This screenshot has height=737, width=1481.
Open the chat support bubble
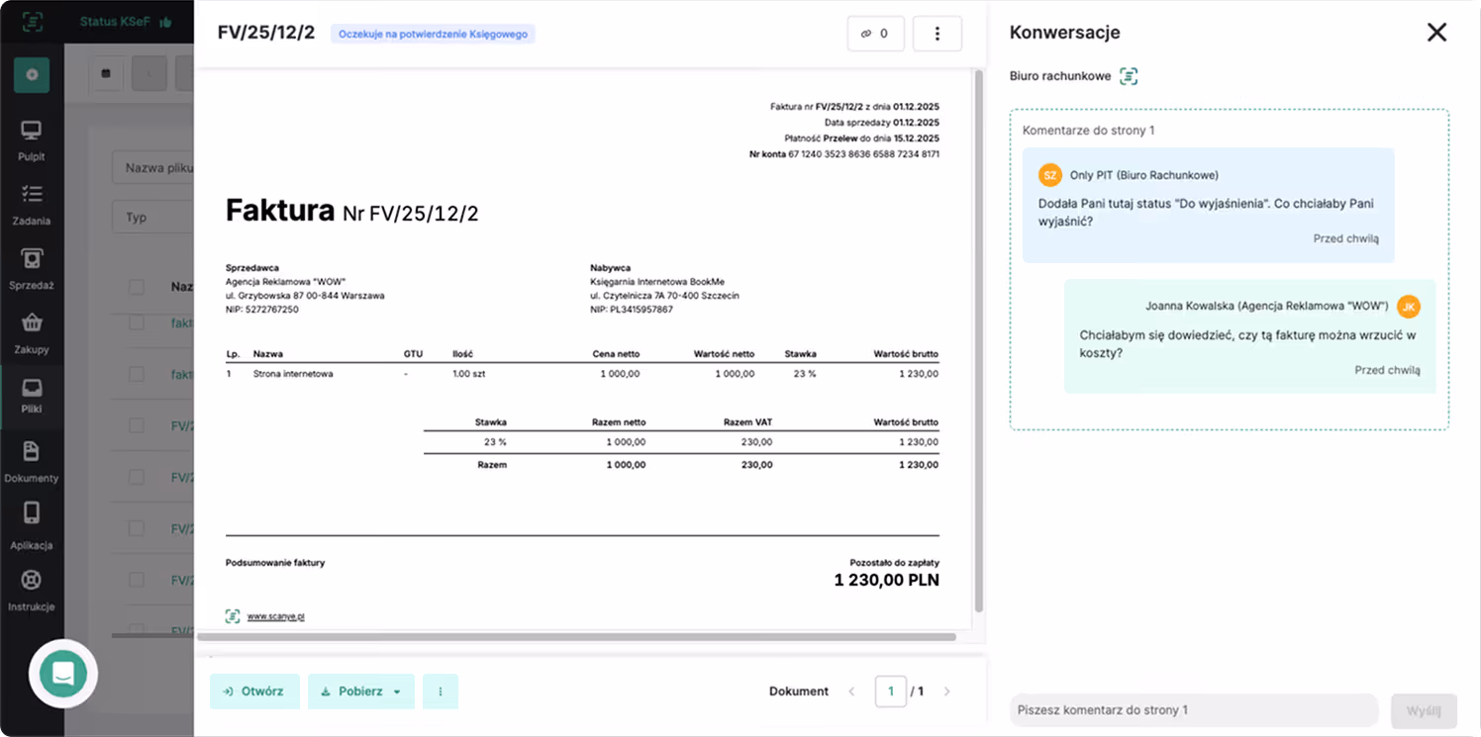[63, 674]
